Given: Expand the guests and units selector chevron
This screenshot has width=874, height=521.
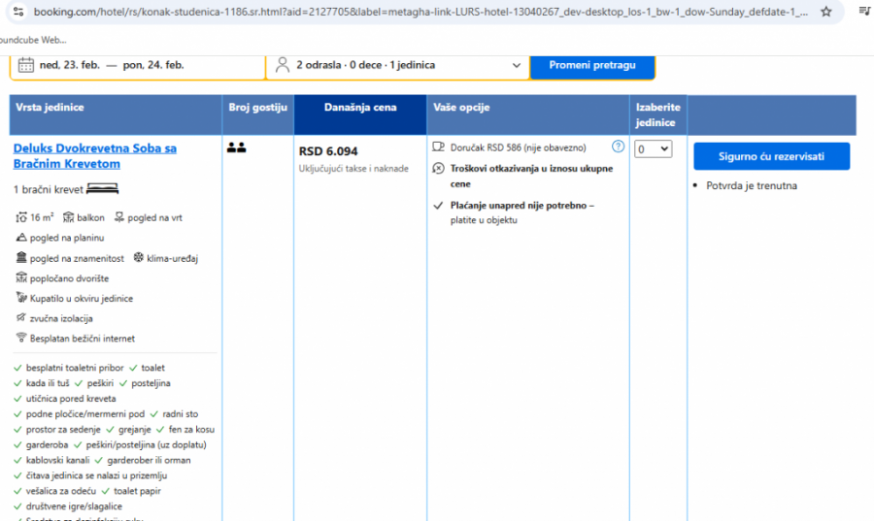Looking at the screenshot, I should 516,65.
